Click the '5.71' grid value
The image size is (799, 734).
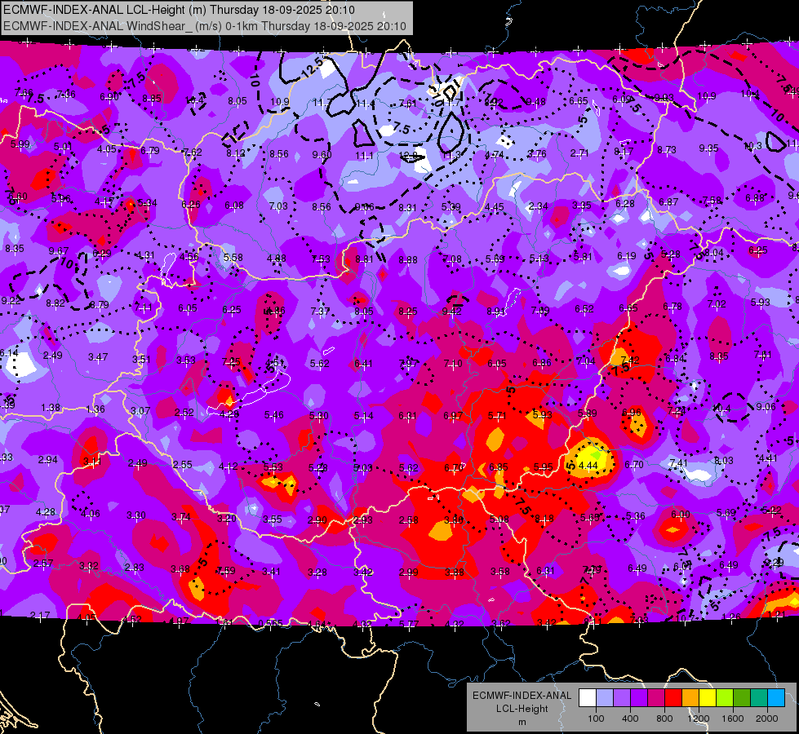(x=497, y=416)
